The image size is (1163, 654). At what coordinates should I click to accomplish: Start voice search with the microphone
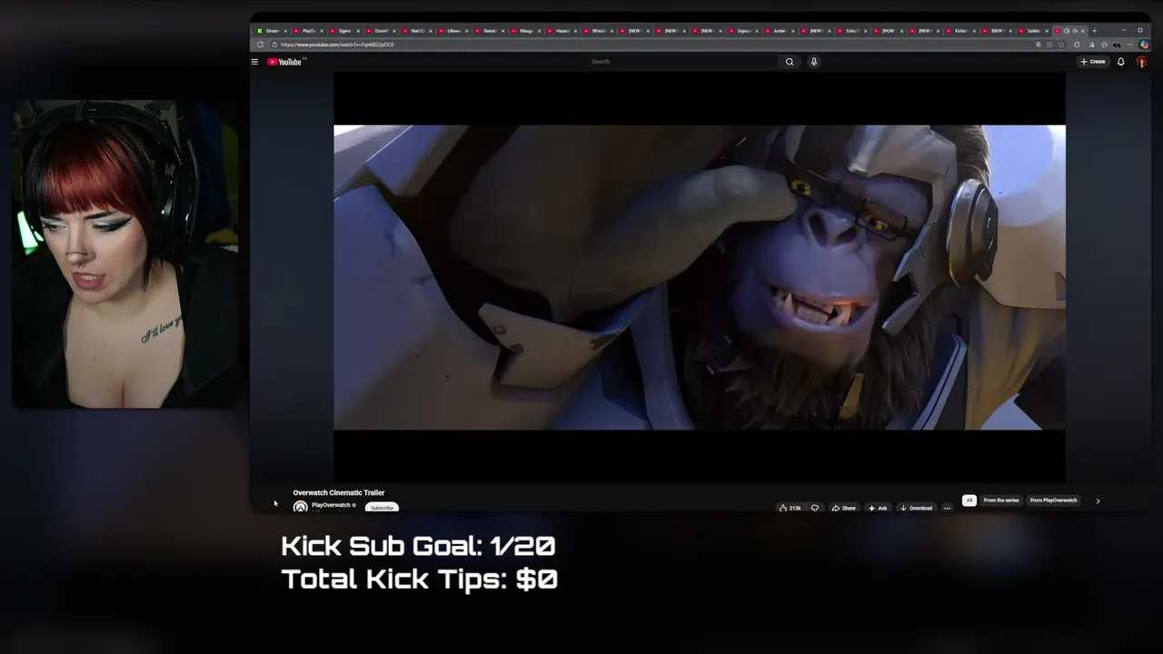pyautogui.click(x=814, y=62)
